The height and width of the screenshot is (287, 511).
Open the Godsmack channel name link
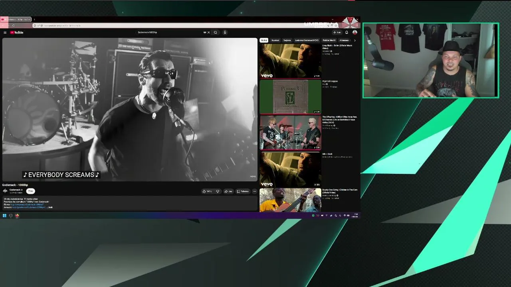click(15, 190)
